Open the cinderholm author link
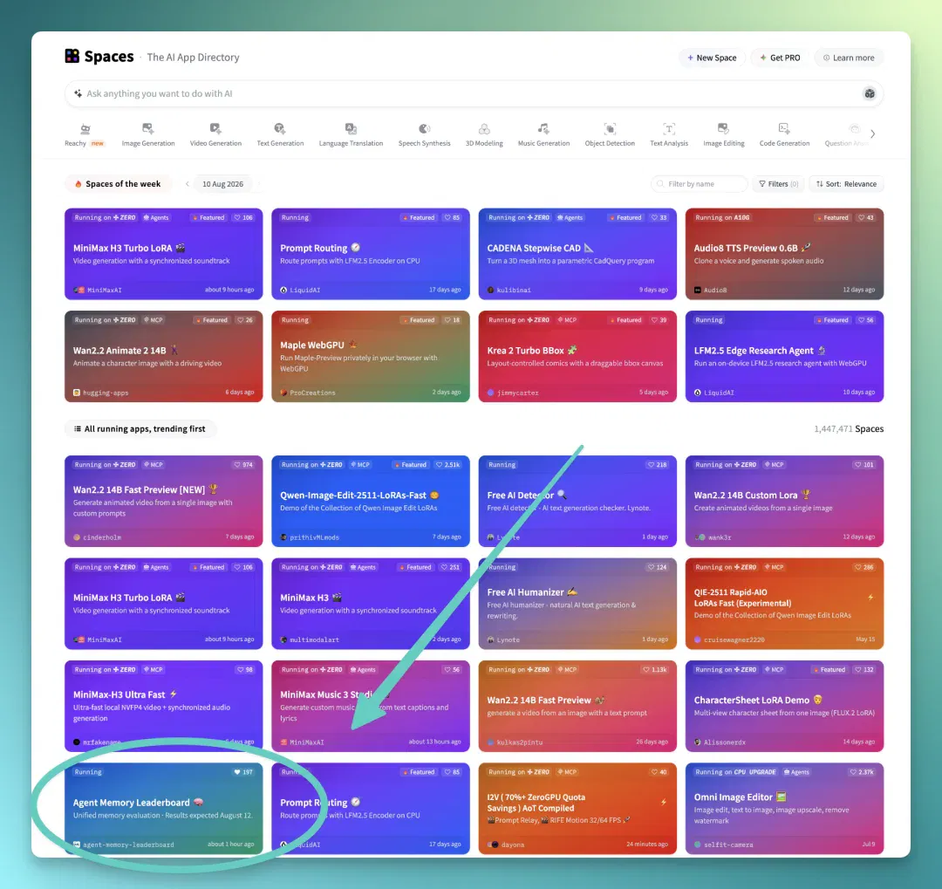The height and width of the screenshot is (889, 942). click(98, 537)
